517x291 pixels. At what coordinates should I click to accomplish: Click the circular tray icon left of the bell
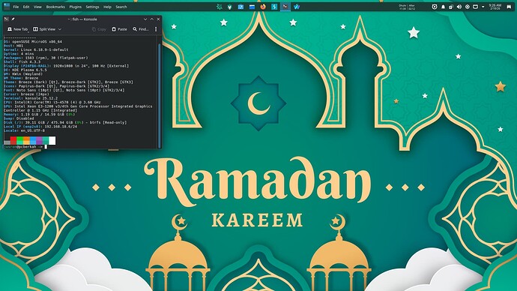point(435,7)
